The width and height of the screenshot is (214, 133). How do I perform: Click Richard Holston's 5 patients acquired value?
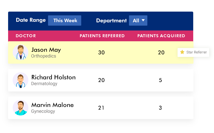161,80
